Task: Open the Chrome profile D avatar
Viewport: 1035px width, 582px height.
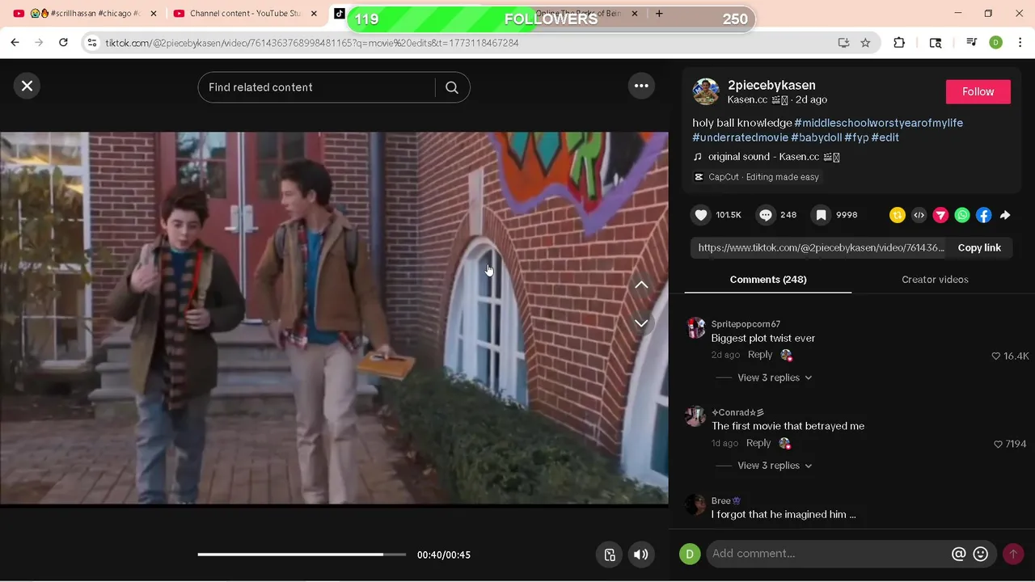Action: point(995,43)
